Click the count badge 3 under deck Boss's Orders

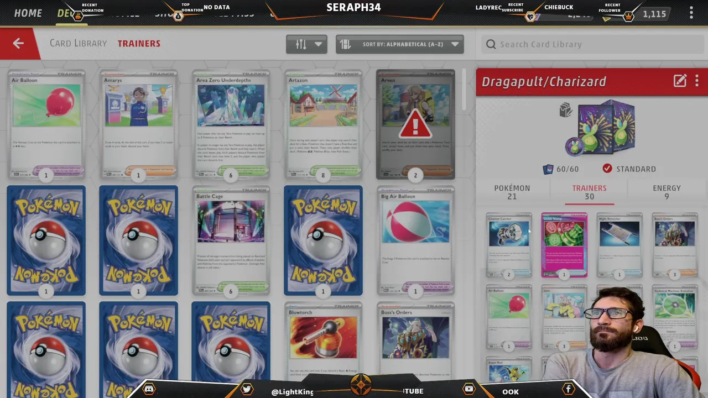point(675,275)
